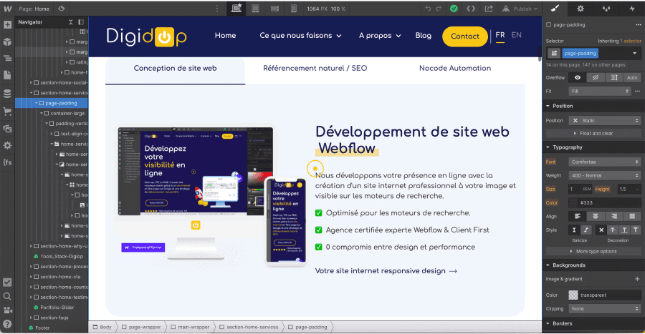Image resolution: width=645 pixels, height=334 pixels.
Task: Open the Add elements panel
Action: 7,24
